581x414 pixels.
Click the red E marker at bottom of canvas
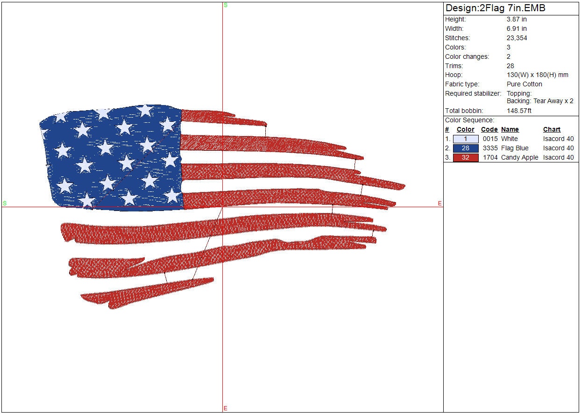pos(226,408)
